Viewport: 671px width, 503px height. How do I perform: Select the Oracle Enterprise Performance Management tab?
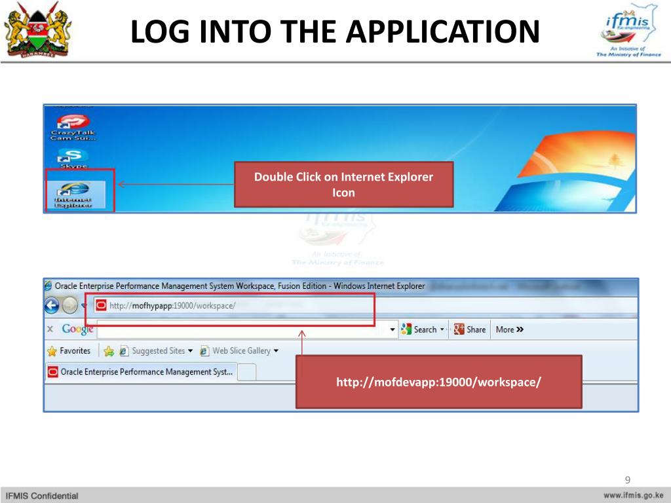pyautogui.click(x=141, y=372)
